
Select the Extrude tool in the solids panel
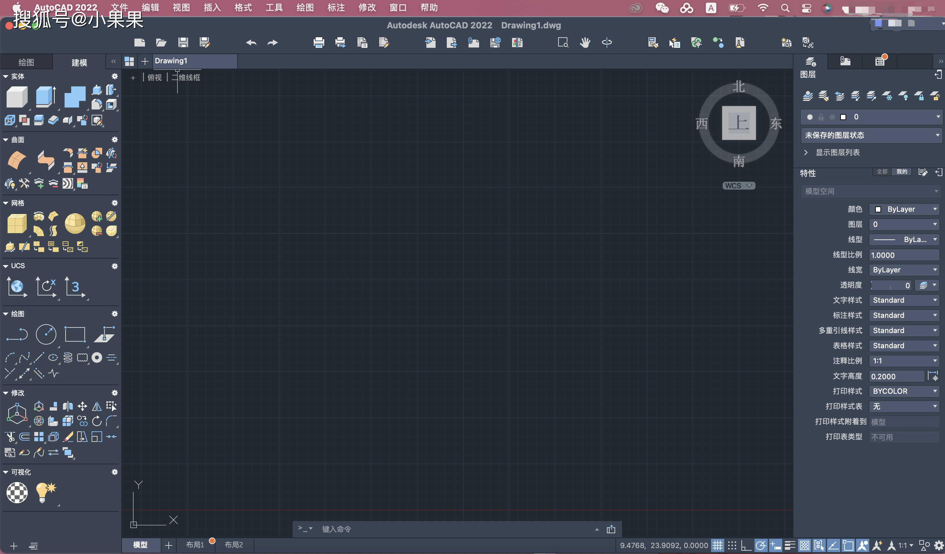pos(46,97)
